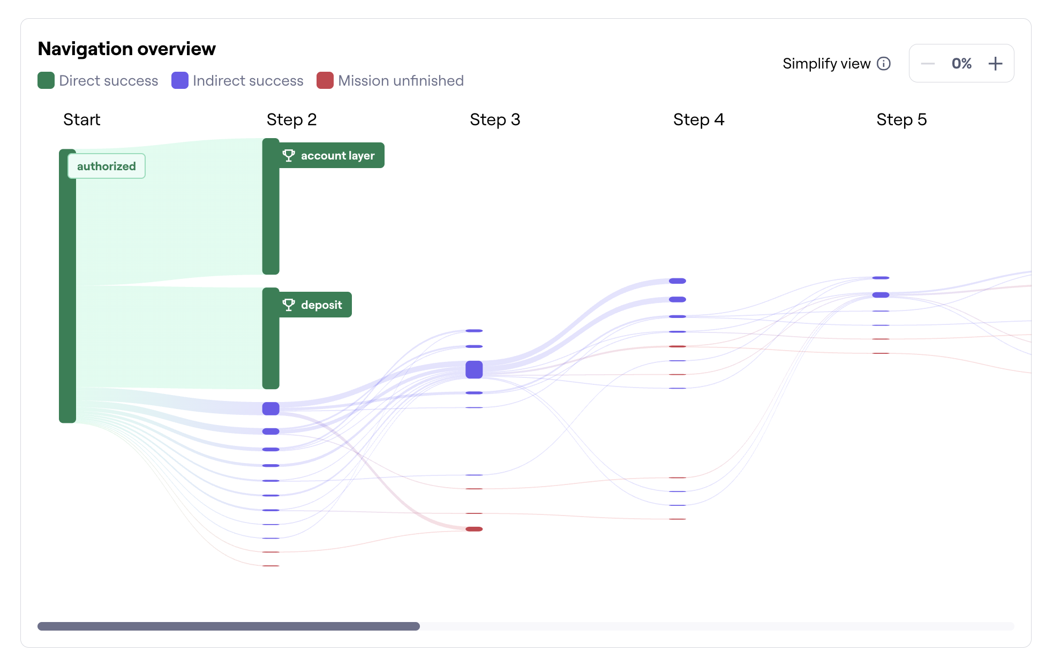Click the Step 4 column header
1053x667 pixels.
click(x=698, y=119)
